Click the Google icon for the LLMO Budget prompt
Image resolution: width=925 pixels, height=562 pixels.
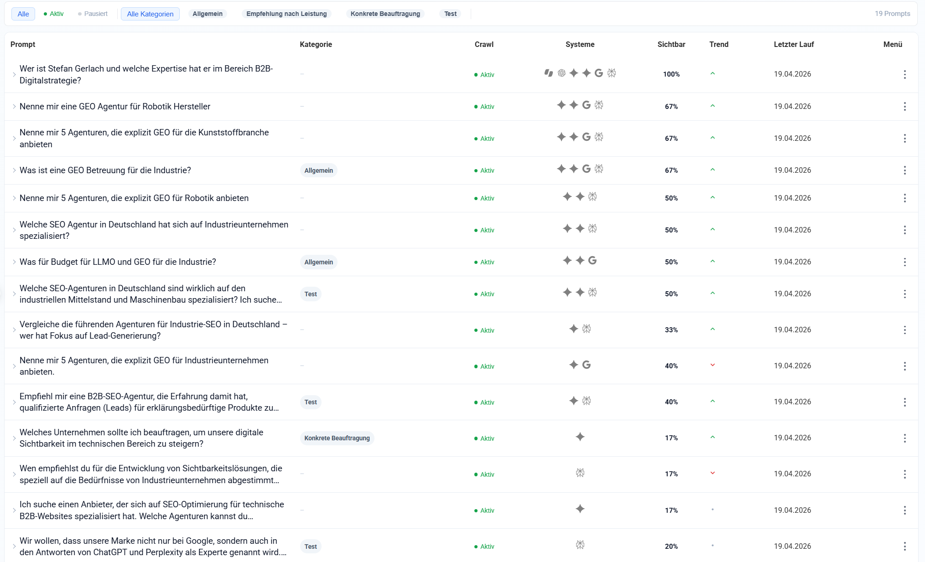[x=592, y=261]
